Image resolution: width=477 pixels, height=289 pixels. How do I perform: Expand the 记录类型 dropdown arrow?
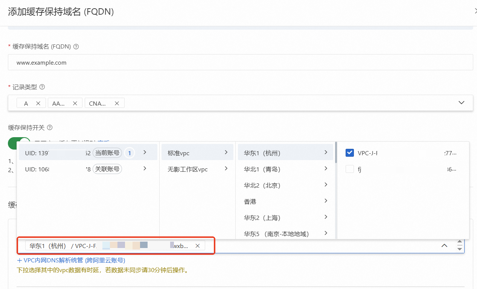tap(462, 103)
